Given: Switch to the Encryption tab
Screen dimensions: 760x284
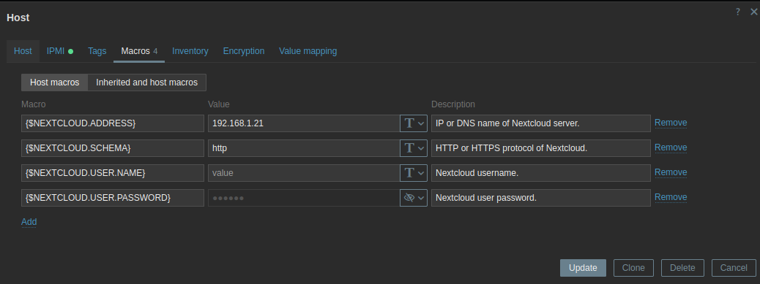Looking at the screenshot, I should pos(244,51).
